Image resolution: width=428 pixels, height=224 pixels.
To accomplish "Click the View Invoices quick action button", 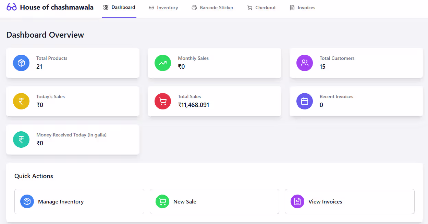I will [x=350, y=201].
